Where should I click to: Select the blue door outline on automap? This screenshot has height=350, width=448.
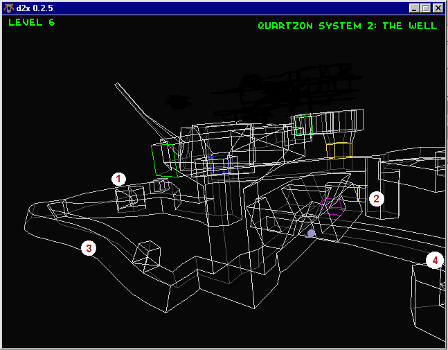click(x=220, y=164)
